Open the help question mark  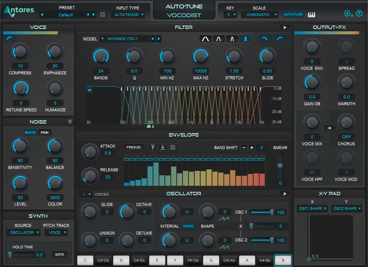(359, 14)
